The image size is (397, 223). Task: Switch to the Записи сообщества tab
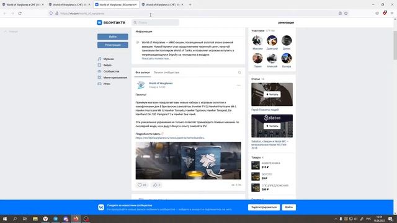166,72
